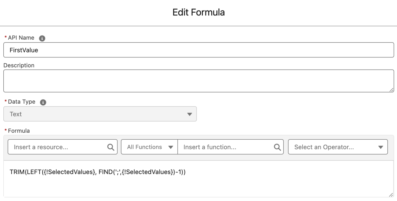397x201 pixels.
Task: Click the Data Type info icon
Action: [43, 102]
